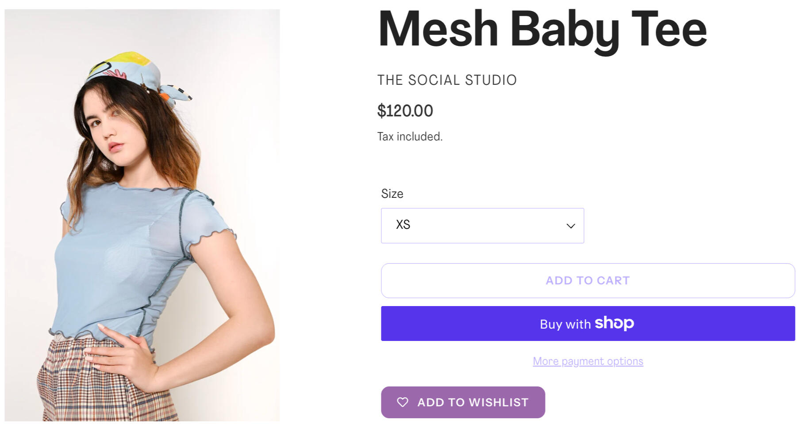The image size is (803, 439).
Task: Click the Shop logo in purchase button
Action: coord(614,323)
